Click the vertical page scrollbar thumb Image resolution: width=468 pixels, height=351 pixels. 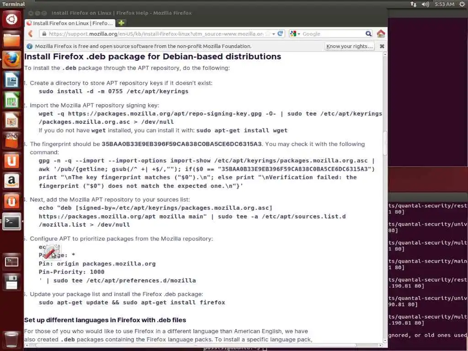coord(385,143)
